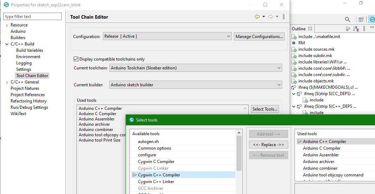This screenshot has height=194, width=375.
Task: Open the Current builder dropdown
Action: [196, 85]
